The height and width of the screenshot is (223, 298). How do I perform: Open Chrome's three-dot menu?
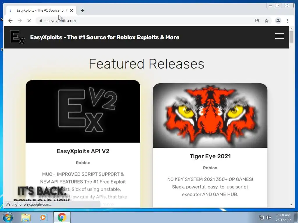[288, 21]
